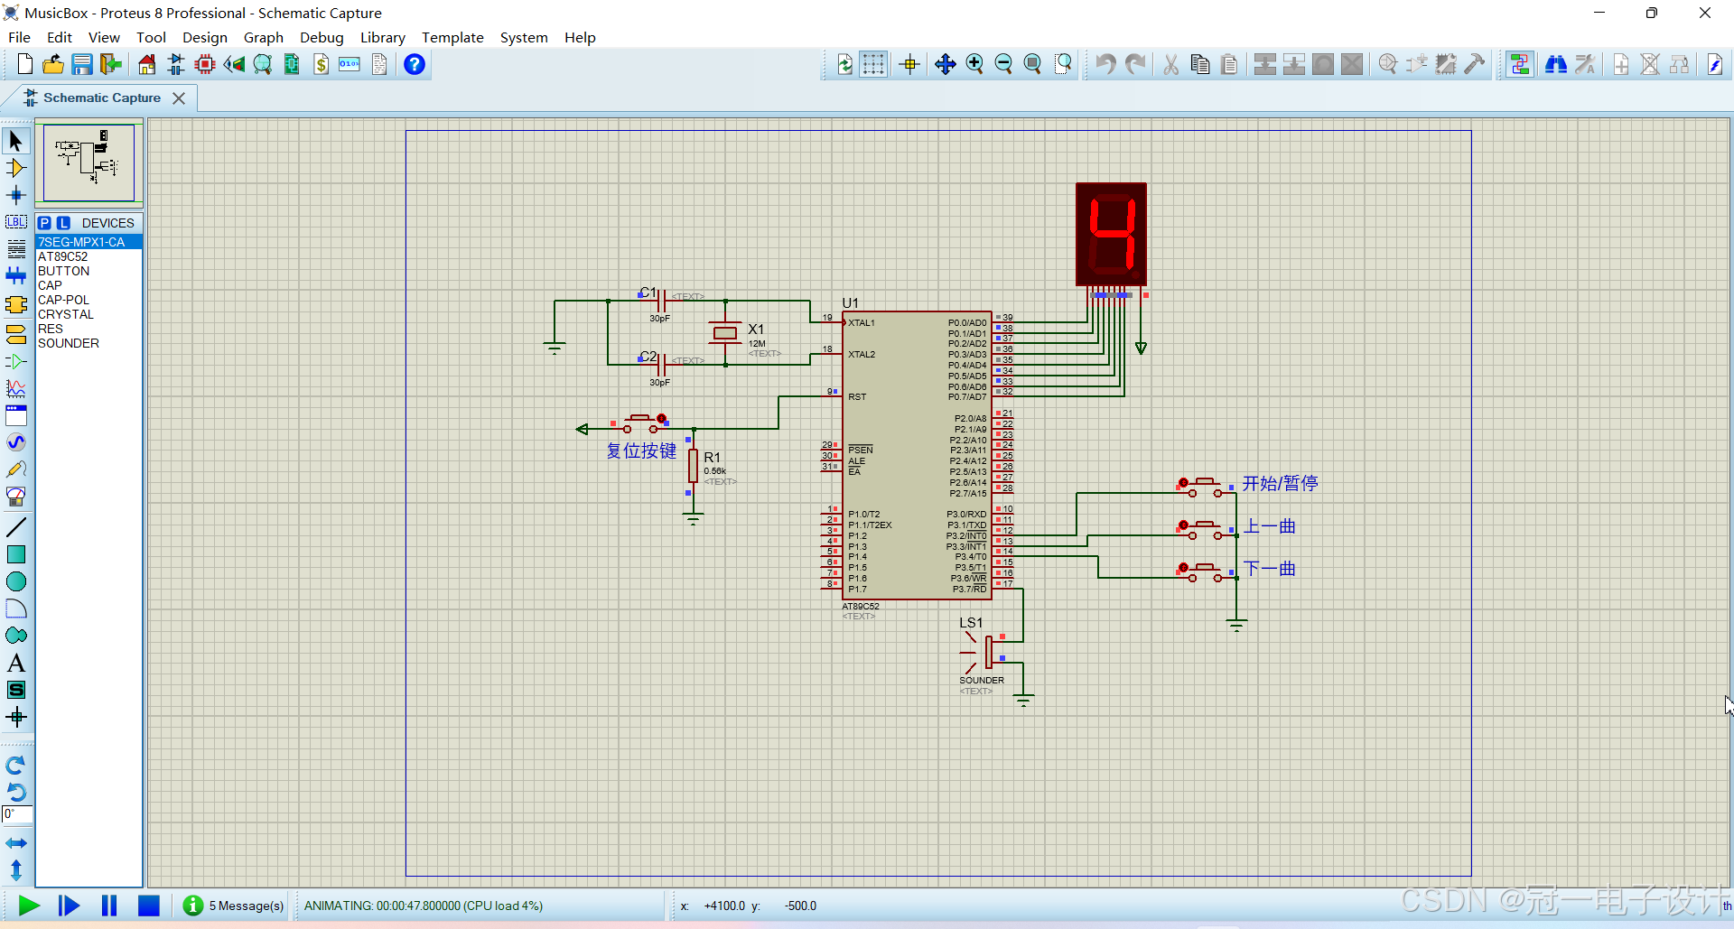Image resolution: width=1734 pixels, height=929 pixels.
Task: Click the 7-segment display showing 4
Action: pyautogui.click(x=1111, y=235)
